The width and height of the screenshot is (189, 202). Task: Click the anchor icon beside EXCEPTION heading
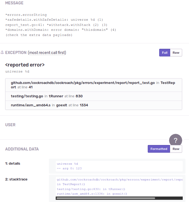pos(2,52)
